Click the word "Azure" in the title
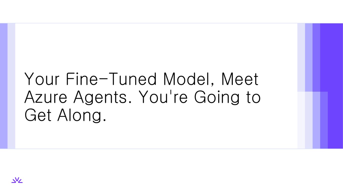The height and width of the screenshot is (193, 343). tap(46, 97)
